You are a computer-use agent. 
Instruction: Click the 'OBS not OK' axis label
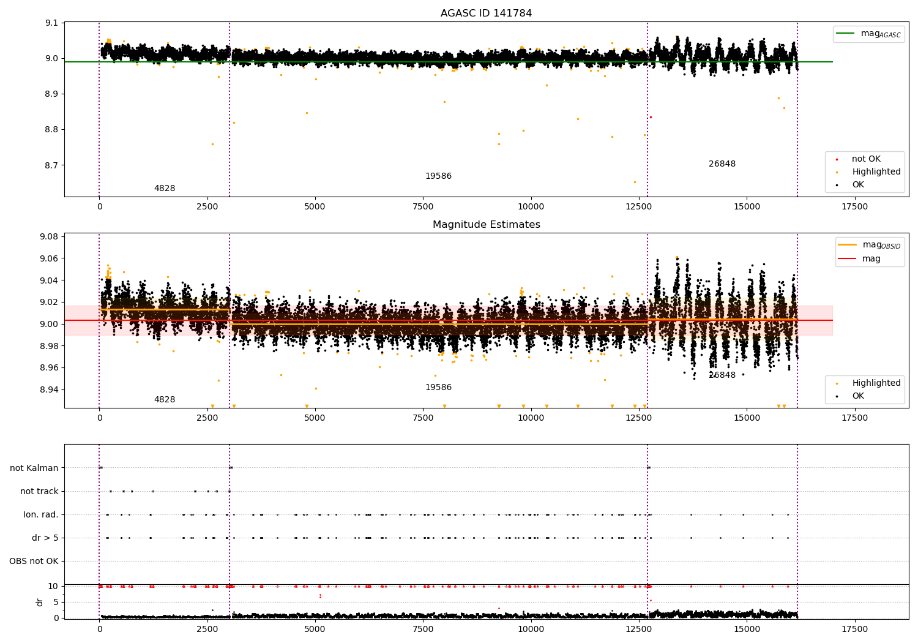tap(34, 561)
